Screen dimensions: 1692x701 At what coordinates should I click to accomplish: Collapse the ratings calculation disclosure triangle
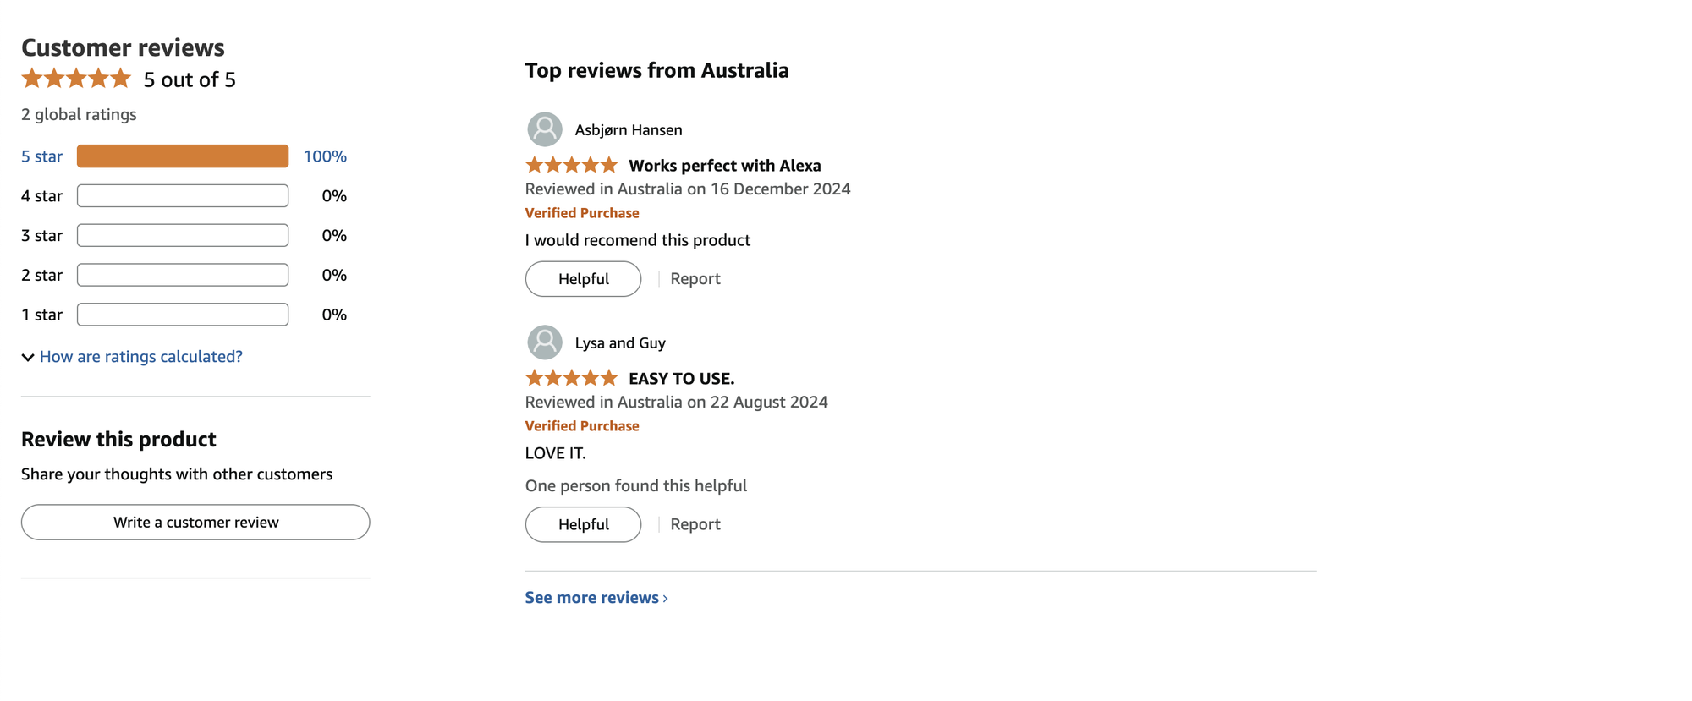(28, 357)
